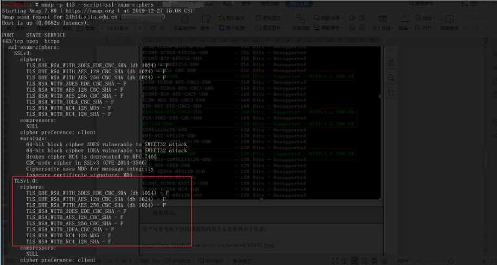Click the 'ssl-enum-ciphers:' heading in terminal
This screenshot has width=497, height=265.
(x=34, y=47)
